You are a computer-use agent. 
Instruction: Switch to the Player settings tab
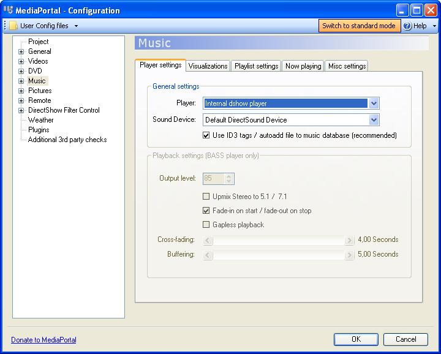tap(160, 66)
